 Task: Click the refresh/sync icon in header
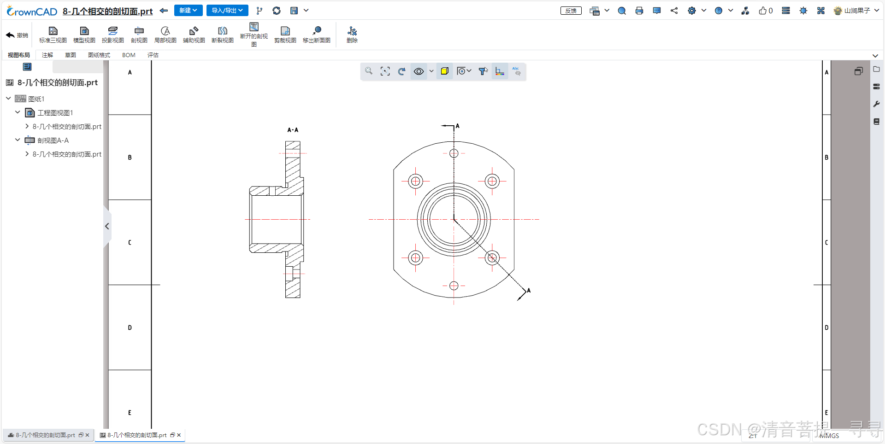(x=277, y=11)
